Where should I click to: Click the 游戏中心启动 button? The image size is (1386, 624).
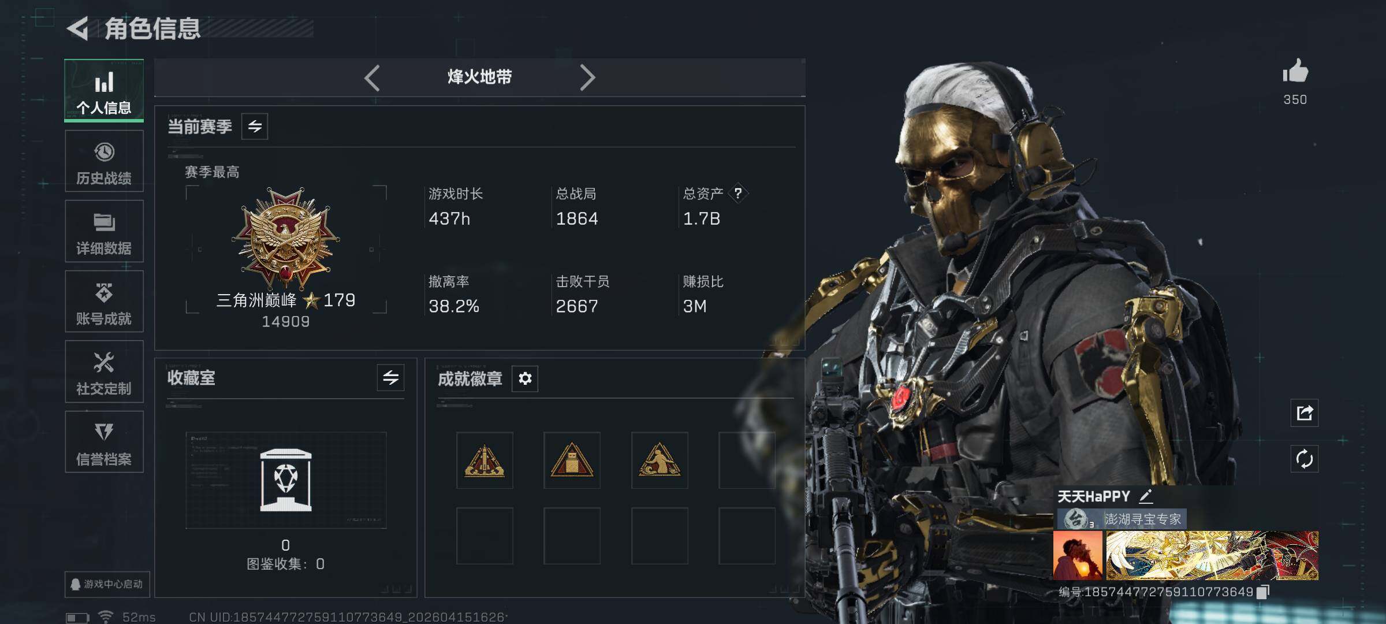pos(107,584)
